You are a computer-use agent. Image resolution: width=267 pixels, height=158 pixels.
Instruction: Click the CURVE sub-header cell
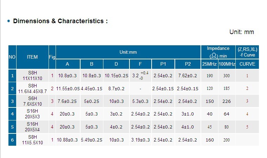point(247,64)
